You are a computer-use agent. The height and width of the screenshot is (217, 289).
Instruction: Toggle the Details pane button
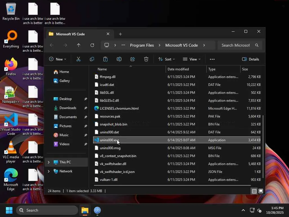coord(251,59)
